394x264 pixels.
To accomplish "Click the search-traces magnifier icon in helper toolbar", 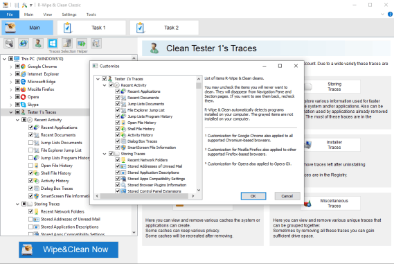I will point(9,44).
